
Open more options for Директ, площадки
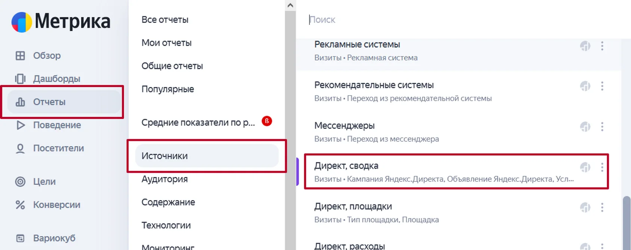point(602,207)
